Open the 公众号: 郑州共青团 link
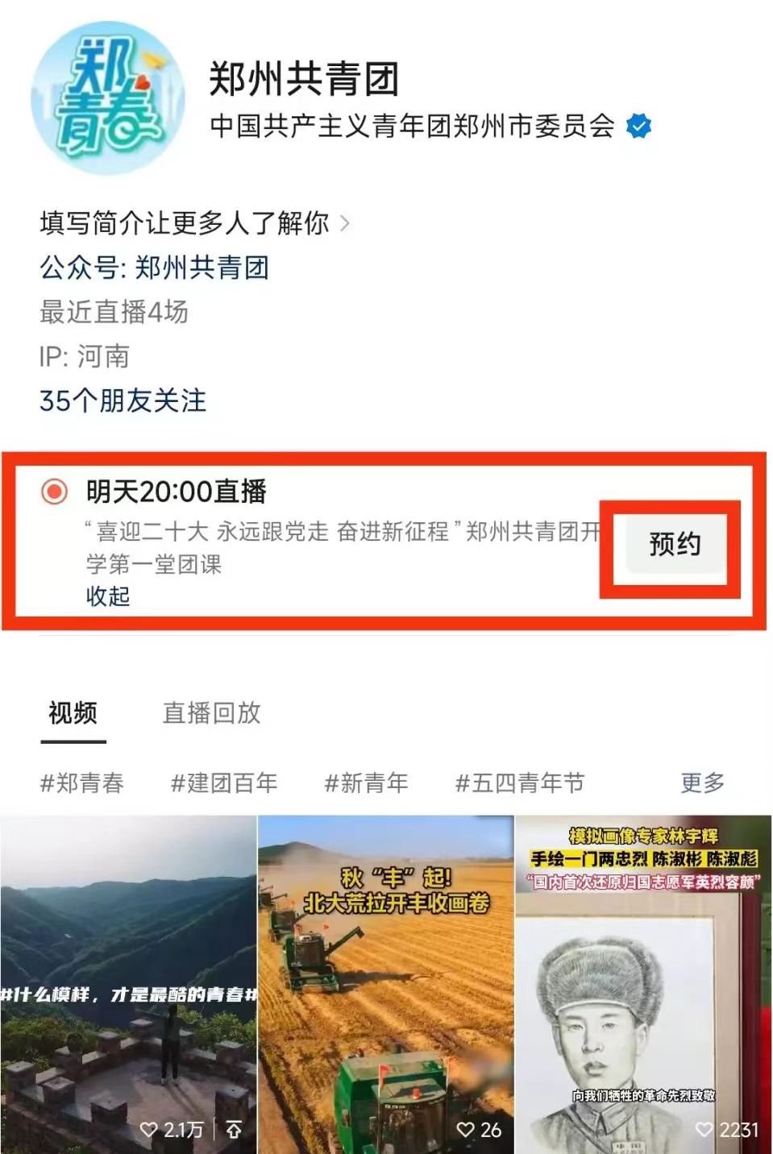This screenshot has height=1154, width=773. coord(154,268)
